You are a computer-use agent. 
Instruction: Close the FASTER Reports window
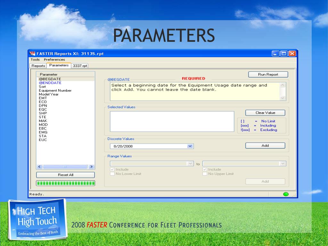292,53
